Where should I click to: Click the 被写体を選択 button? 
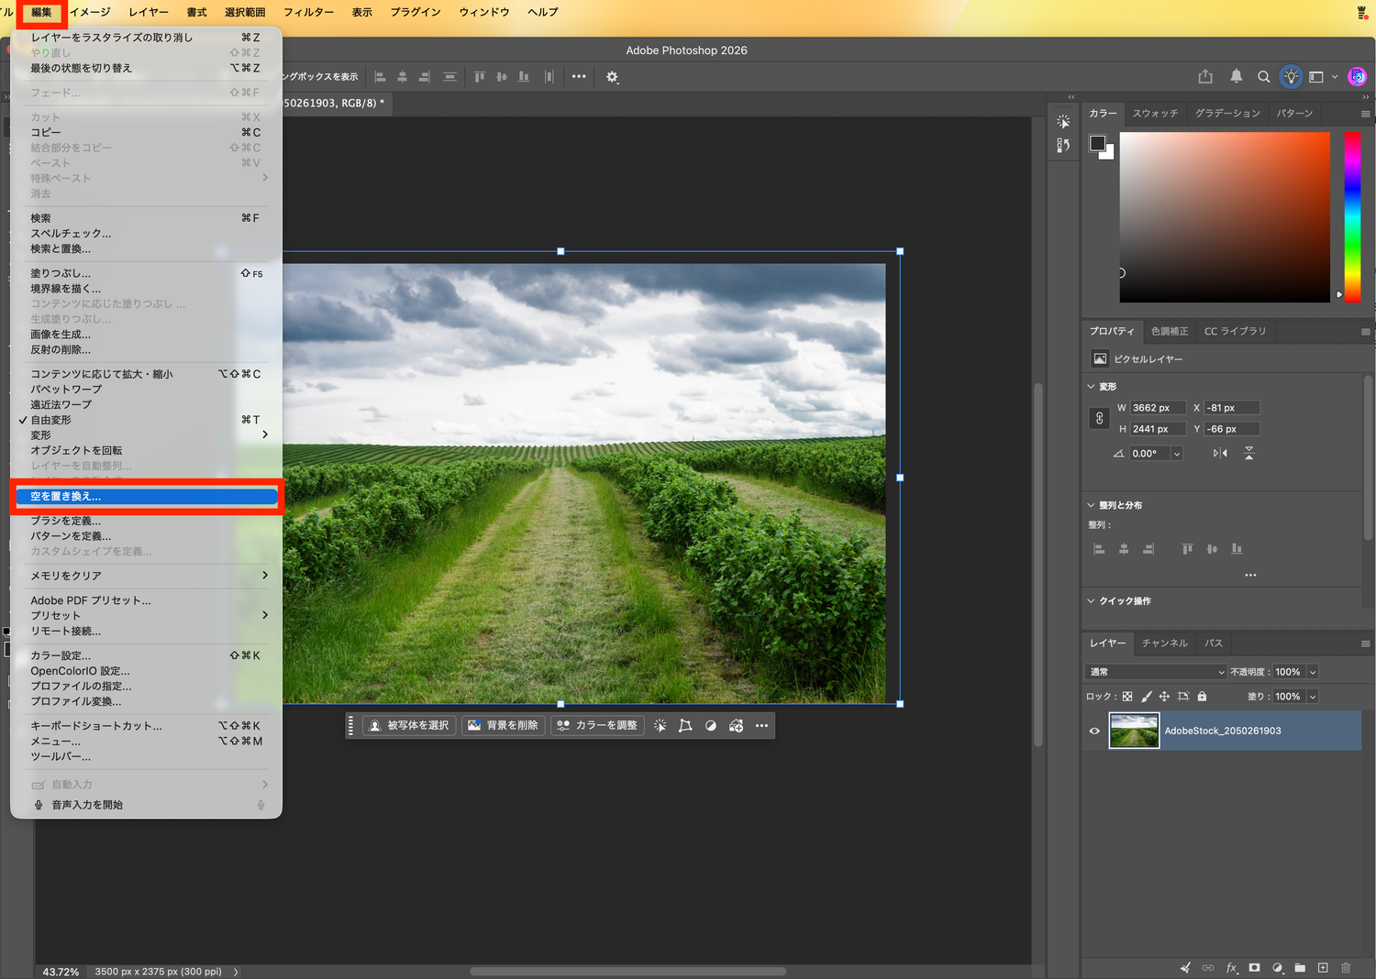point(409,725)
